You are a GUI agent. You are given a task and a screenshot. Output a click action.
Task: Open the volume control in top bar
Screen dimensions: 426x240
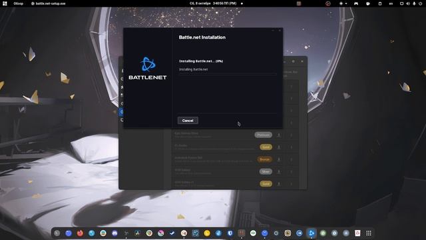click(x=408, y=3)
